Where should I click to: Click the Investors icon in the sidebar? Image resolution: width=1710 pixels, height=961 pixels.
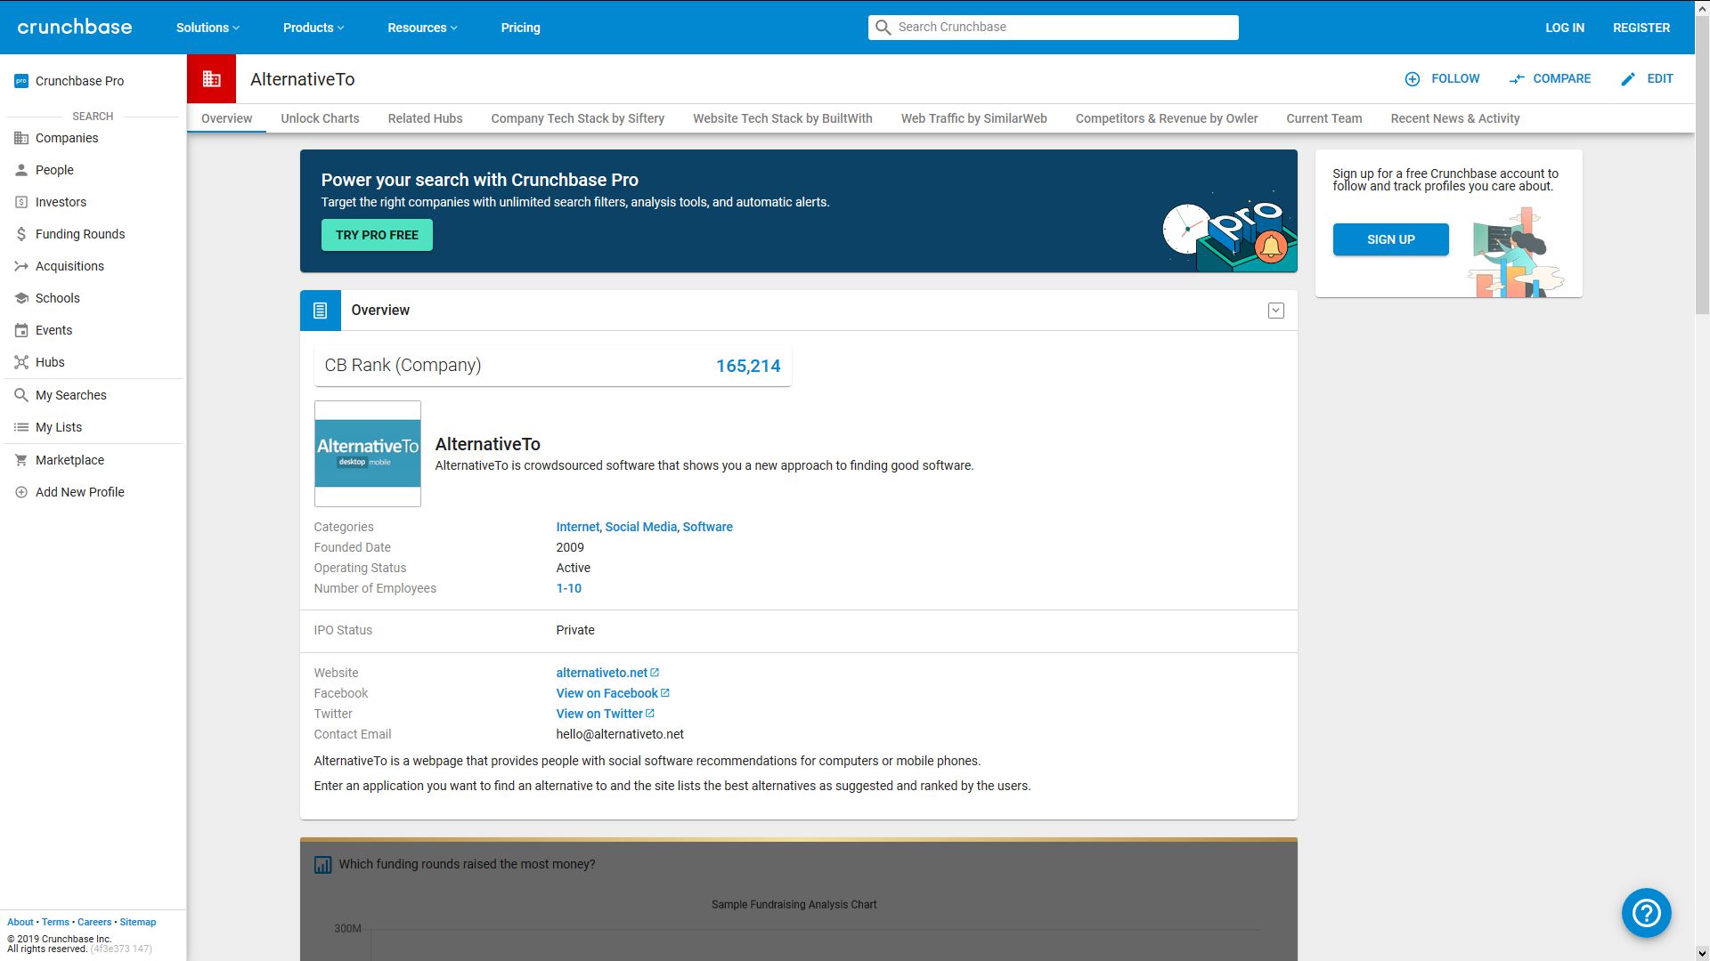point(21,202)
